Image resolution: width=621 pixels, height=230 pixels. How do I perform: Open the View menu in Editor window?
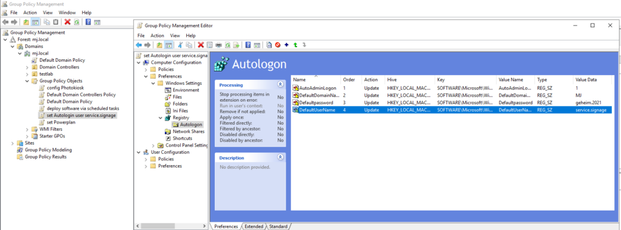[175, 36]
